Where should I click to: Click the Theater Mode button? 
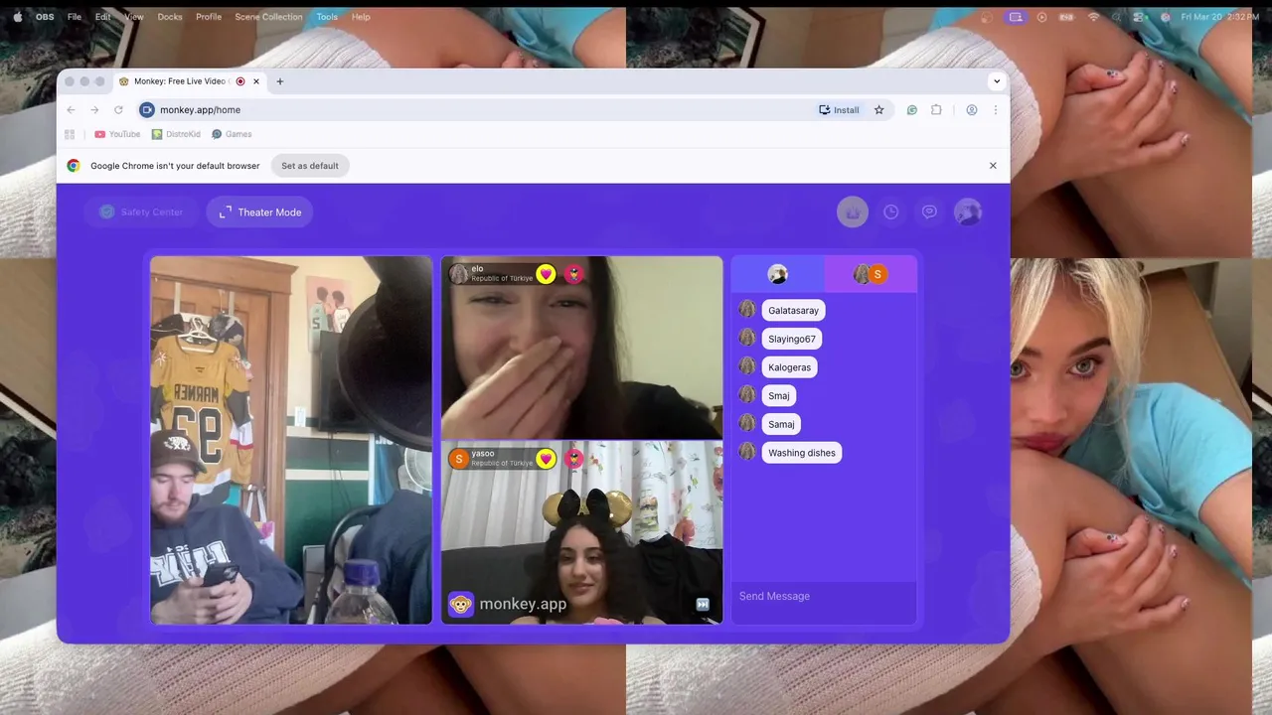pos(259,212)
